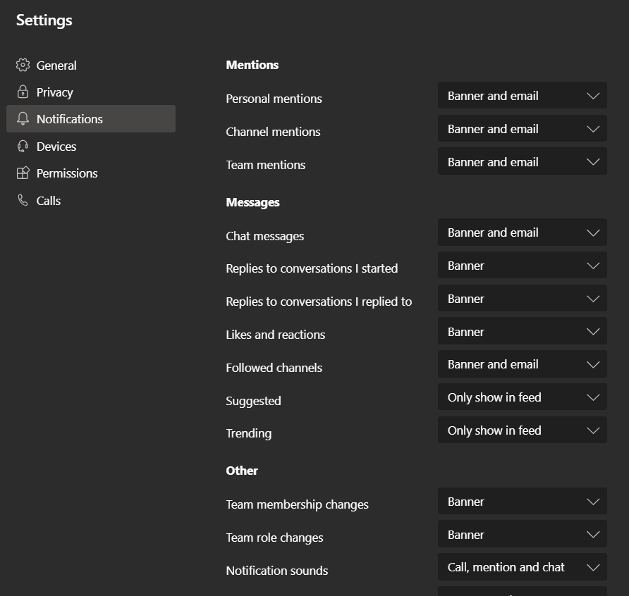Open the Calls settings tab
The height and width of the screenshot is (596, 629).
pyautogui.click(x=48, y=201)
